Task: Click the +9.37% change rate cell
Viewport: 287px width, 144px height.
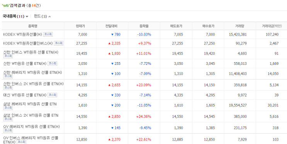Action: point(144,43)
